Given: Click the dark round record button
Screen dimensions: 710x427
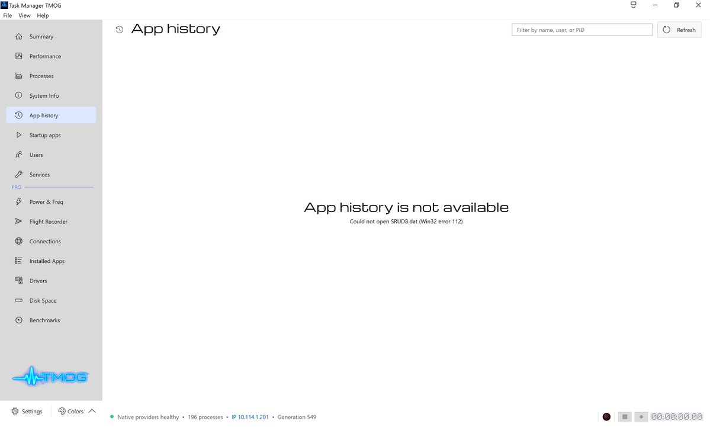Looking at the screenshot, I should click(x=607, y=416).
